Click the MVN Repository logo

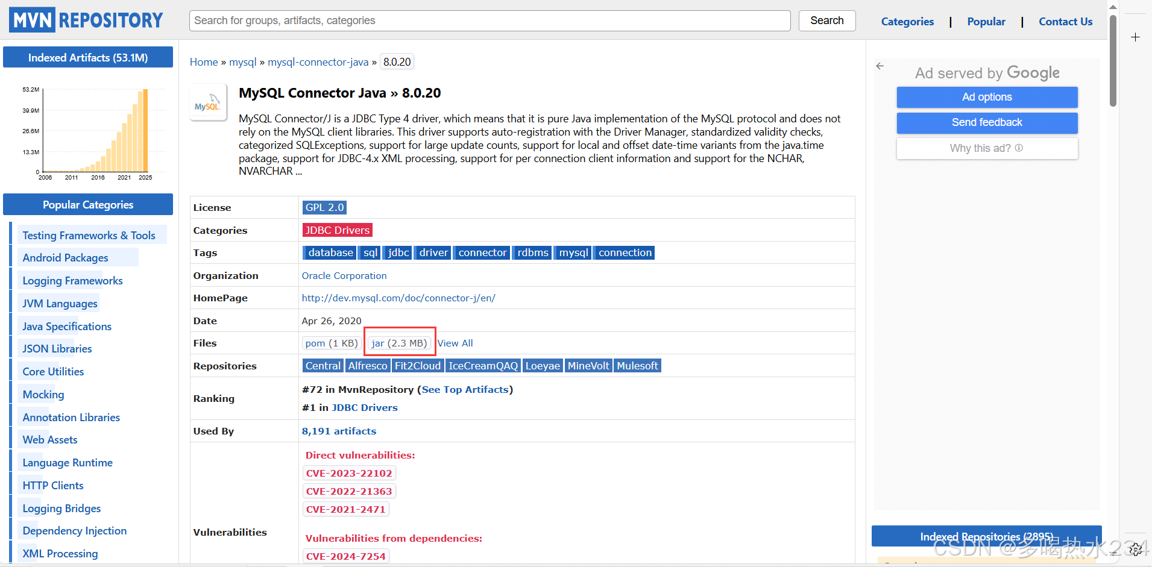tap(86, 20)
